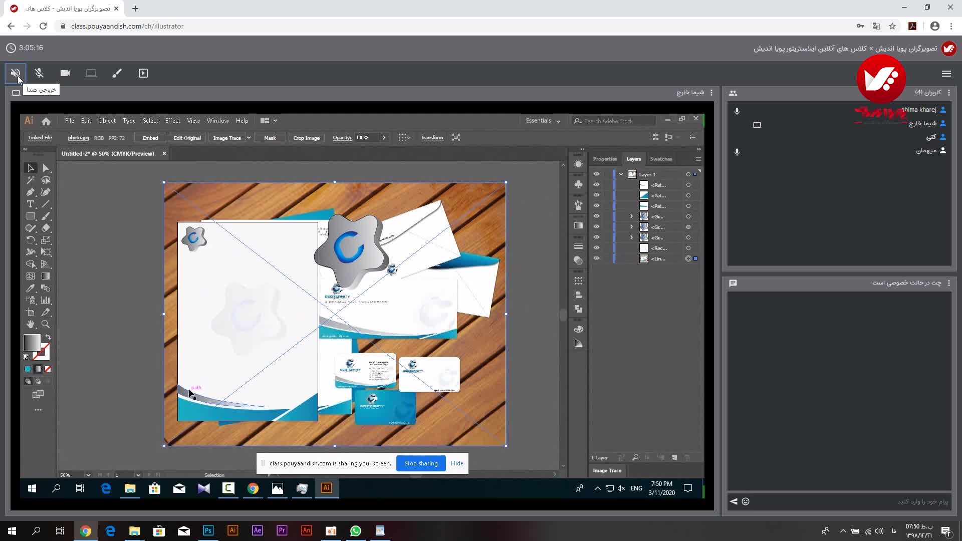Collapse the Layer 1 disclosure arrow
Image resolution: width=962 pixels, height=541 pixels.
[621, 174]
